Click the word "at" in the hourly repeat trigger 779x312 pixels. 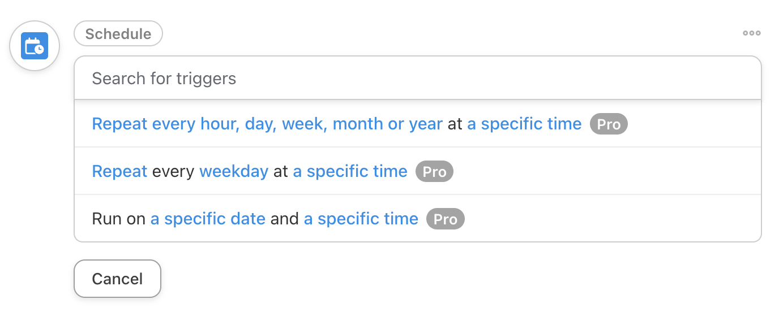(x=455, y=124)
